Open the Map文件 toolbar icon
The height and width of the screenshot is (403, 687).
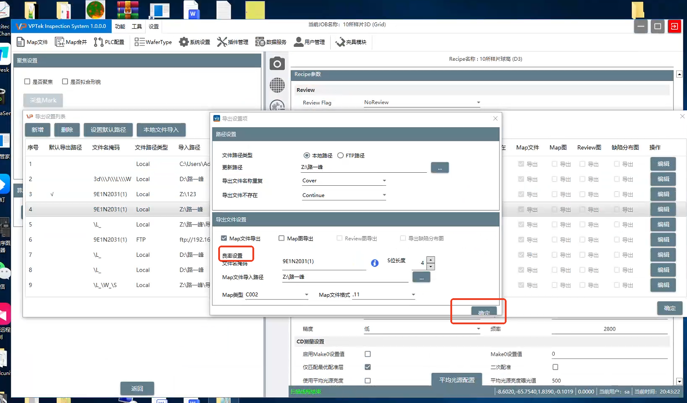21,42
